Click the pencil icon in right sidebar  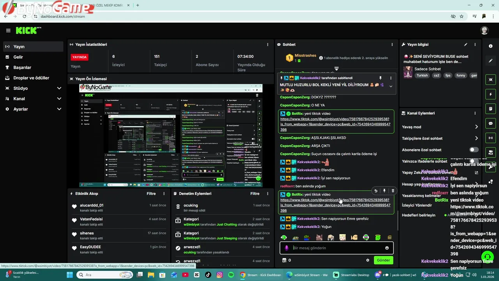[x=490, y=61]
